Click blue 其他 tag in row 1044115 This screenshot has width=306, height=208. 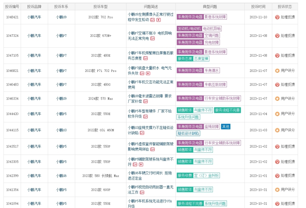[x=226, y=126]
